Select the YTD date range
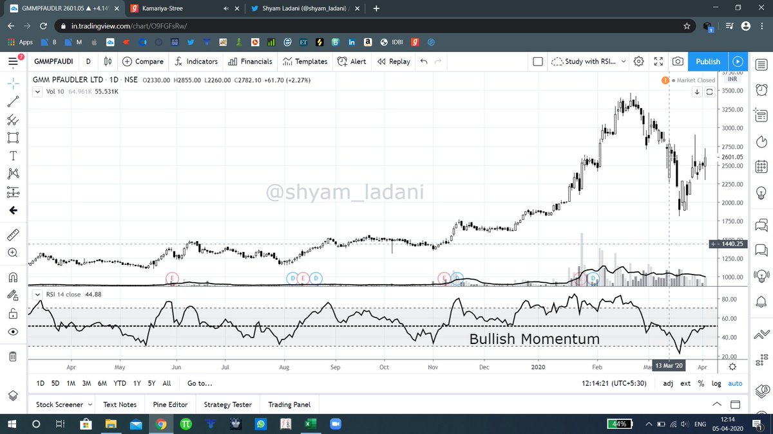The width and height of the screenshot is (773, 434). click(x=120, y=383)
